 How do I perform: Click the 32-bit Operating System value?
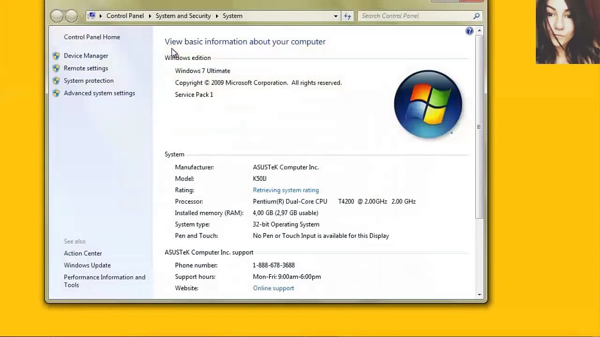point(286,225)
